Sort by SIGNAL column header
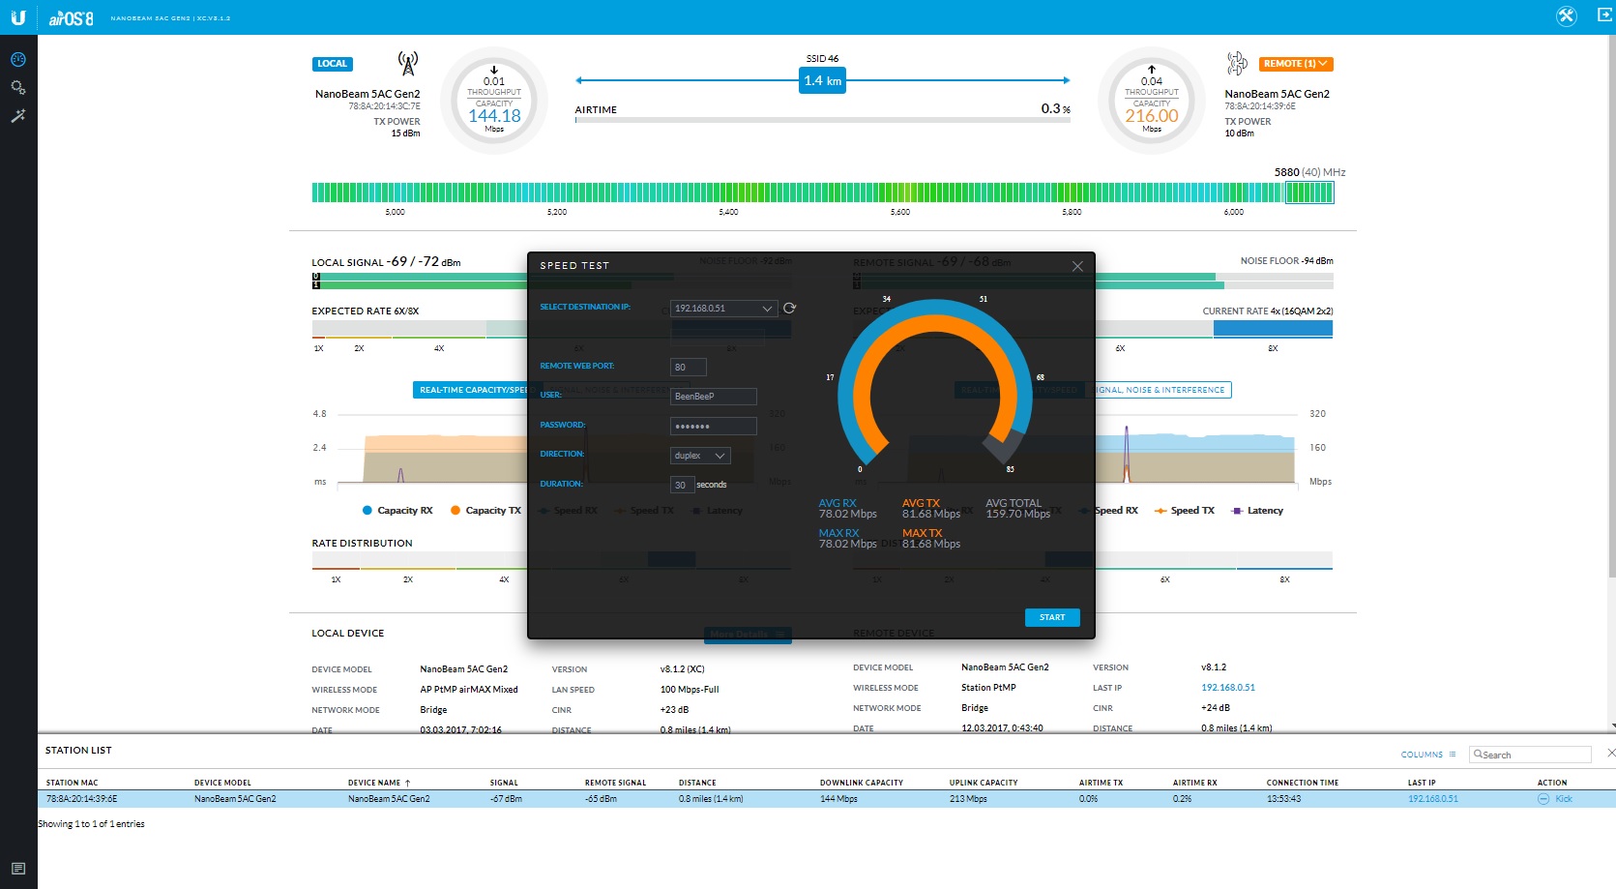1616x889 pixels. [x=504, y=783]
